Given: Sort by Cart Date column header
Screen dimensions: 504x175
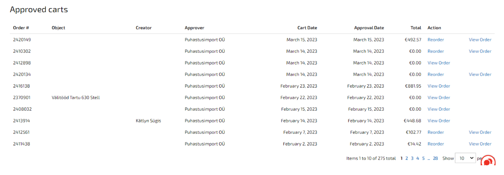Looking at the screenshot, I should pos(307,28).
